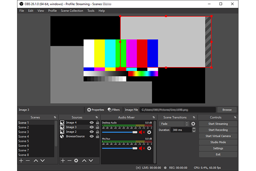Viewport: 256px width, 171px height.
Task: Move selected scene down in the list
Action: pyautogui.click(x=42, y=160)
